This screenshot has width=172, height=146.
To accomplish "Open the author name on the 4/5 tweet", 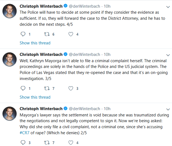I will pos(41,6).
